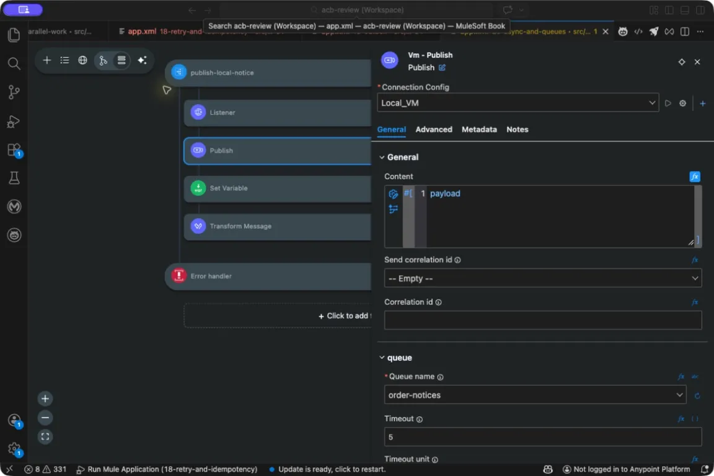The image size is (714, 476).
Task: Open the Run and Debug view
Action: (x=14, y=121)
